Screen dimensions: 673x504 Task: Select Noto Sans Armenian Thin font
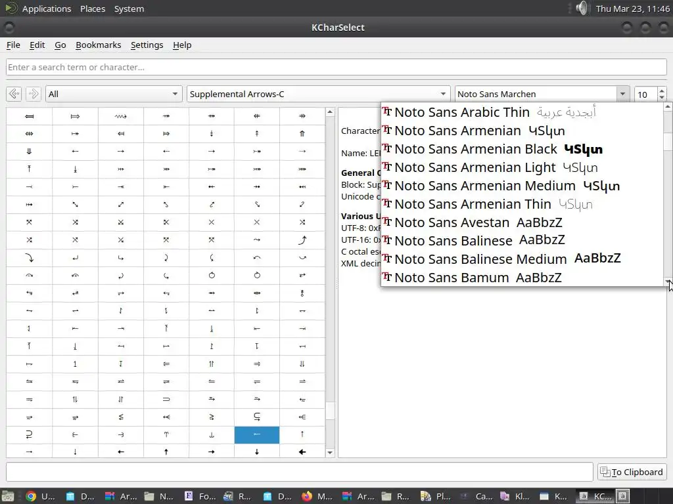(x=522, y=205)
